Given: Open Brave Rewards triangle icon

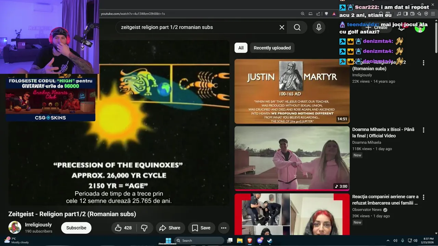Looking at the screenshot, I should (x=334, y=14).
